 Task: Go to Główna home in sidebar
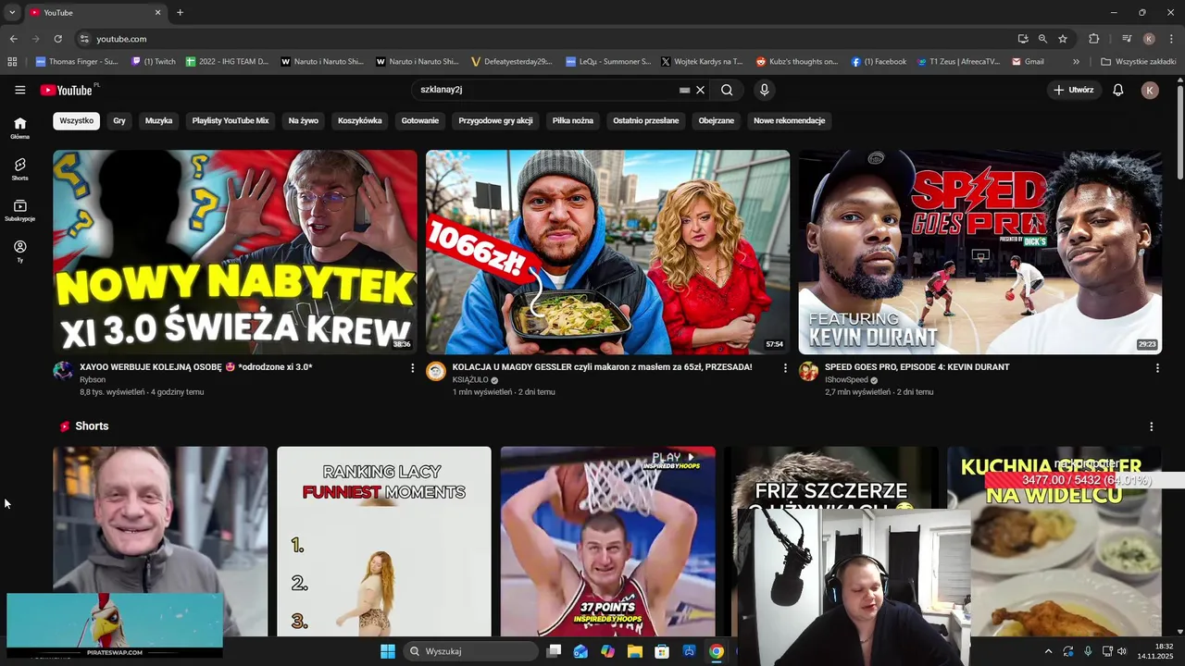pyautogui.click(x=19, y=128)
